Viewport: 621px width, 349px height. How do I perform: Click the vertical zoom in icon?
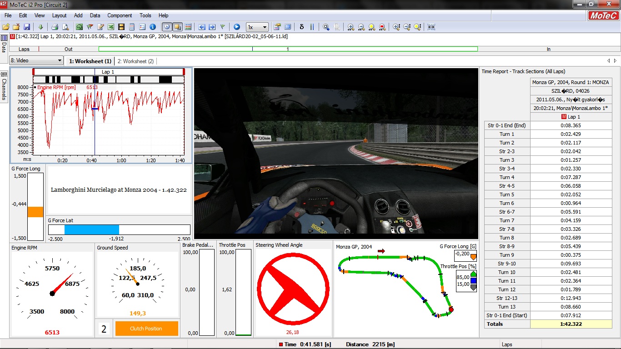point(396,27)
